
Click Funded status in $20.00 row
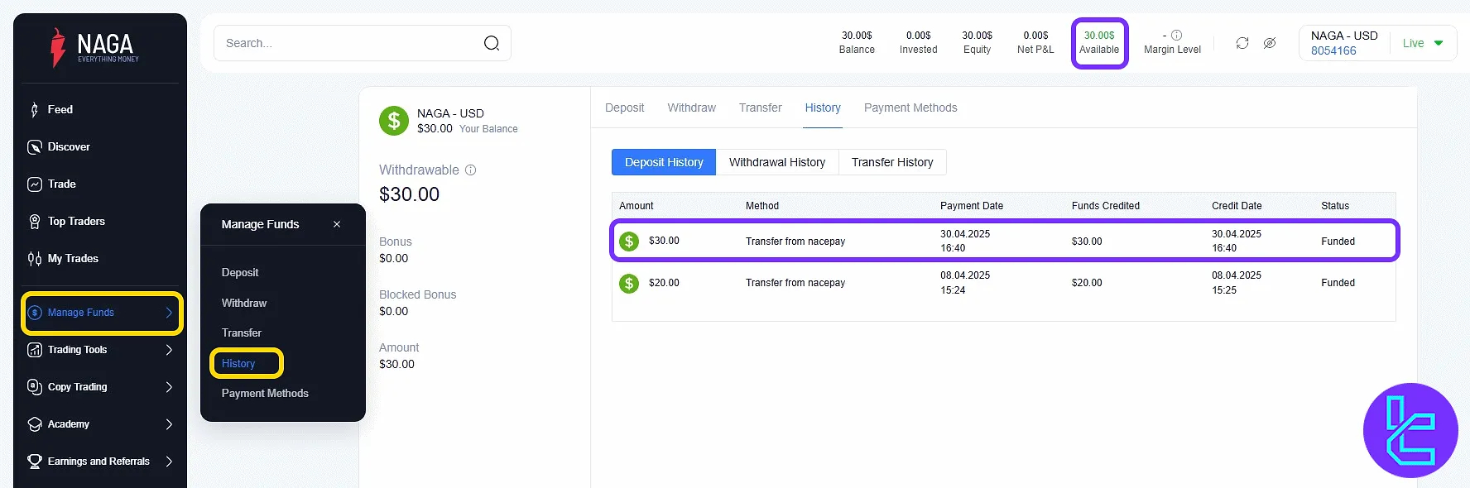tap(1338, 283)
